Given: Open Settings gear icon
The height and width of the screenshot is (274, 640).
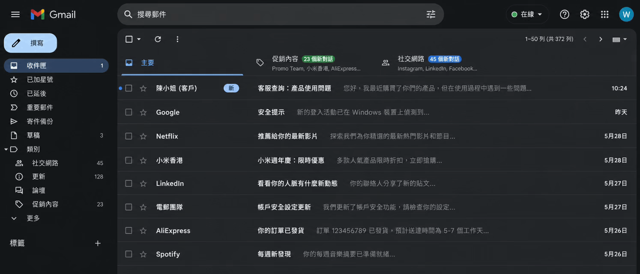Looking at the screenshot, I should [585, 15].
